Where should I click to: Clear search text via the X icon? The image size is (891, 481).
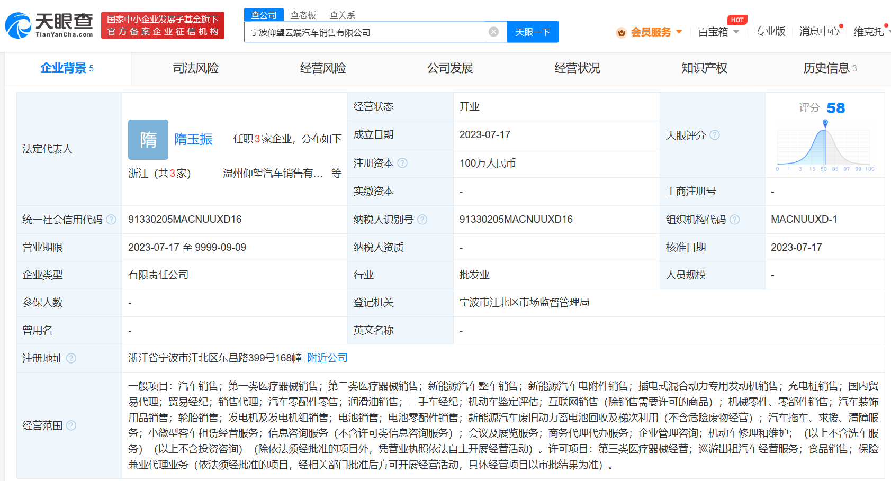pyautogui.click(x=494, y=32)
